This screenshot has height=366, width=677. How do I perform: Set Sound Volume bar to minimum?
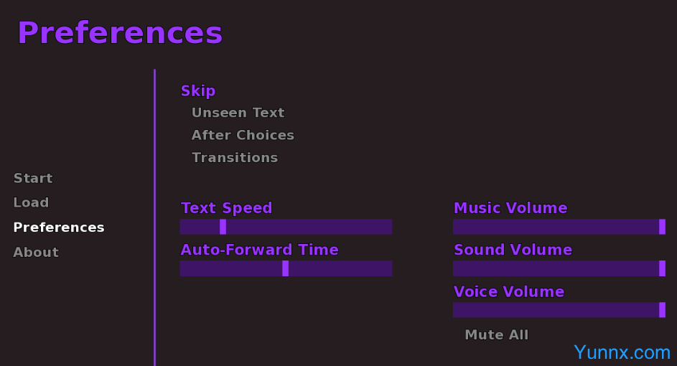[455, 268]
